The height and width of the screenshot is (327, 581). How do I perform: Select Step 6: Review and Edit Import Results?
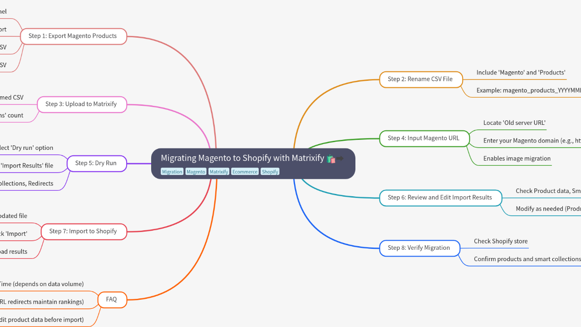pos(440,198)
